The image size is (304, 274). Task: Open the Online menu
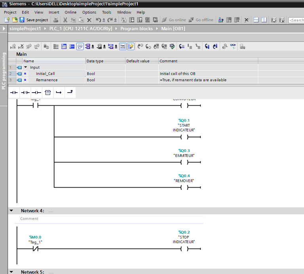pyautogui.click(x=70, y=12)
